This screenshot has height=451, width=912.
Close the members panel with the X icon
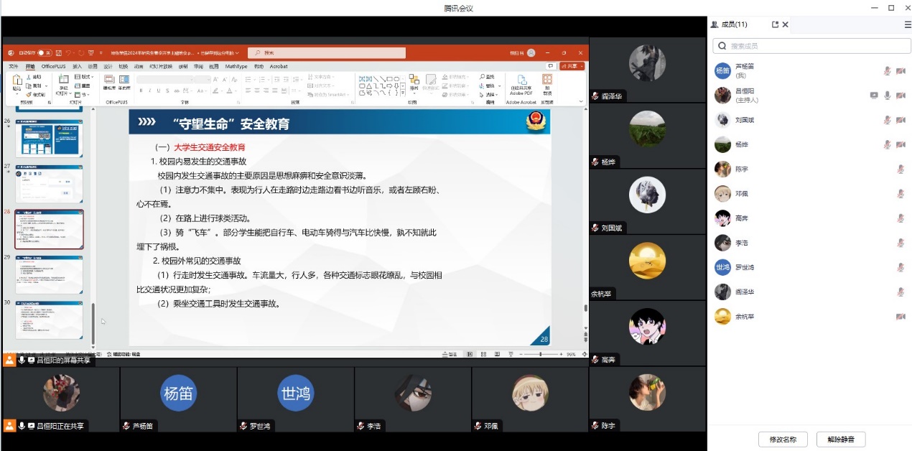[x=785, y=24]
